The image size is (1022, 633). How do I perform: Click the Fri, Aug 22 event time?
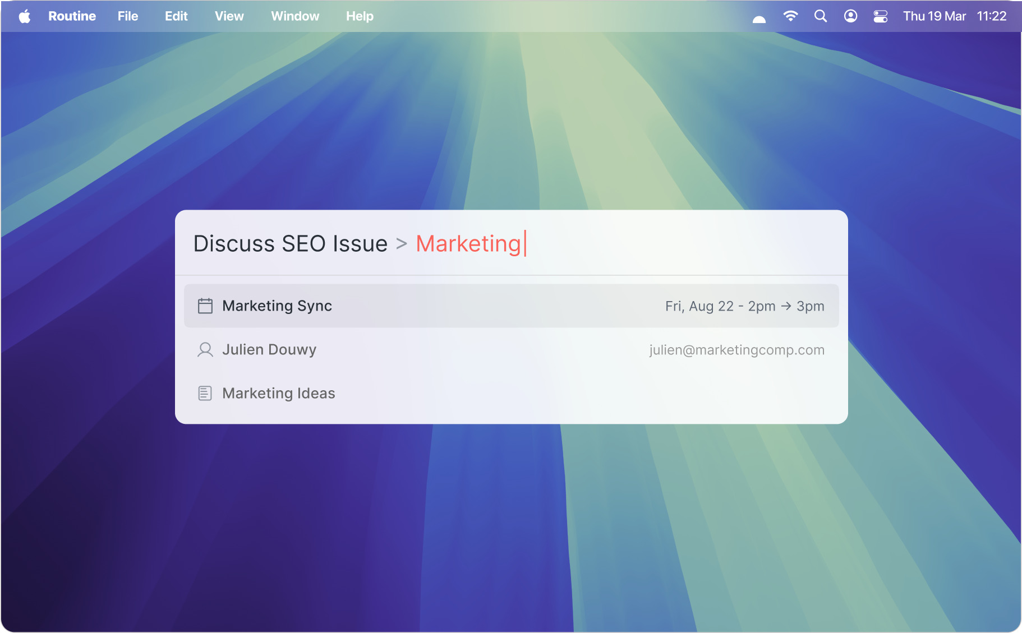pyautogui.click(x=745, y=306)
